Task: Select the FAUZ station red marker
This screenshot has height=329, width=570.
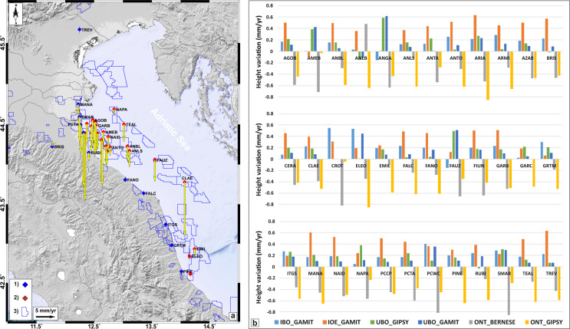Action: [x=155, y=160]
